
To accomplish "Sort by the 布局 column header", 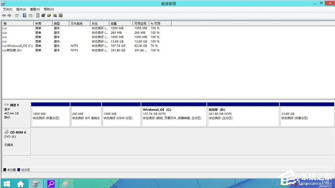I will 43,23.
